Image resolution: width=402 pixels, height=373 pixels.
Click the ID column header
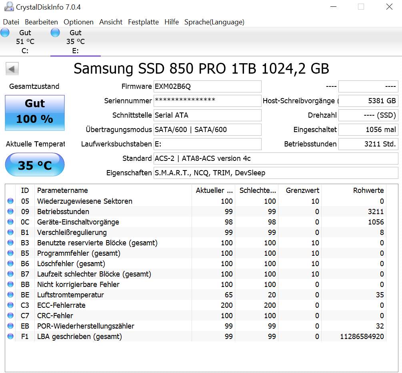click(25, 191)
